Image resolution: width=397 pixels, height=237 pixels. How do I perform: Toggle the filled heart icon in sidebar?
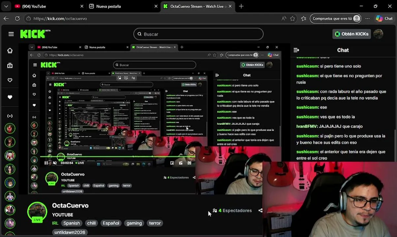10,97
